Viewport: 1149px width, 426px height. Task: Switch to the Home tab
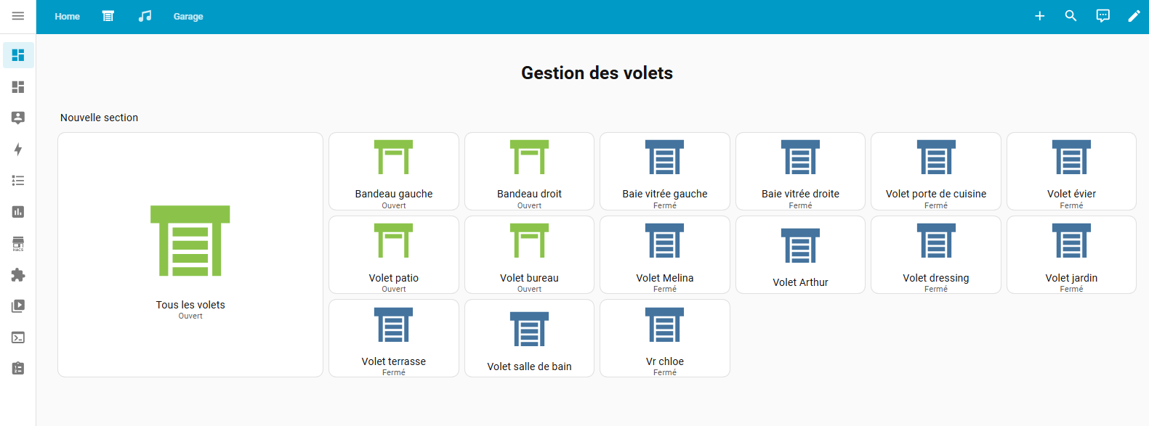[67, 17]
